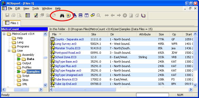Tile windows horizontally via toolbar icon
The image size is (199, 98).
[80, 15]
